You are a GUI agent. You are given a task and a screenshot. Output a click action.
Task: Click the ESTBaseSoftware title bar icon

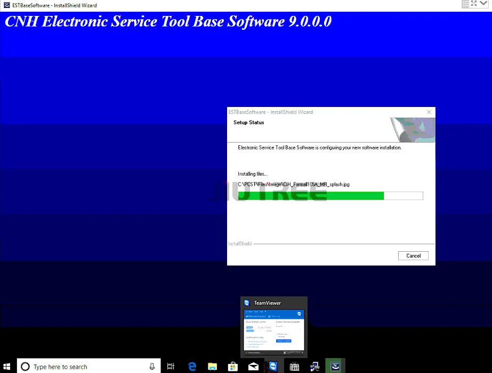pyautogui.click(x=6, y=5)
